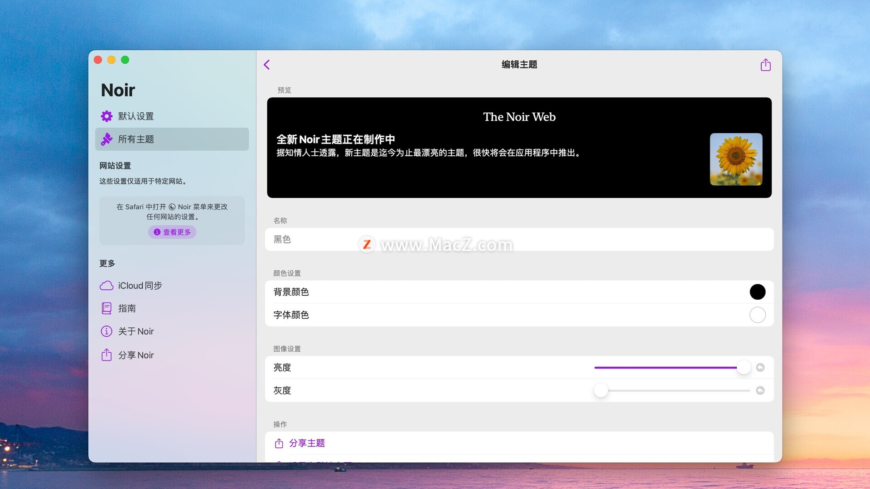870x489 pixels.
Task: Click the 编辑主题 title
Action: click(x=519, y=65)
